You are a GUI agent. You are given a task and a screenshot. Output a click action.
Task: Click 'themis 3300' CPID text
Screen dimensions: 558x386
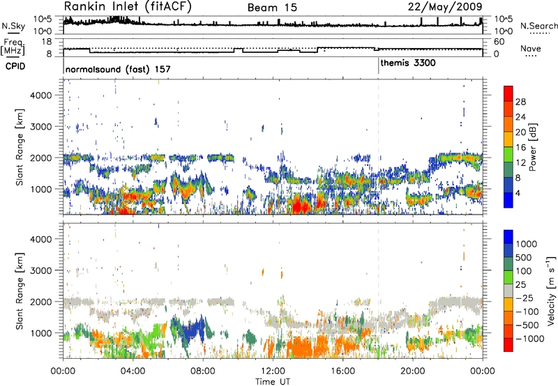[408, 63]
